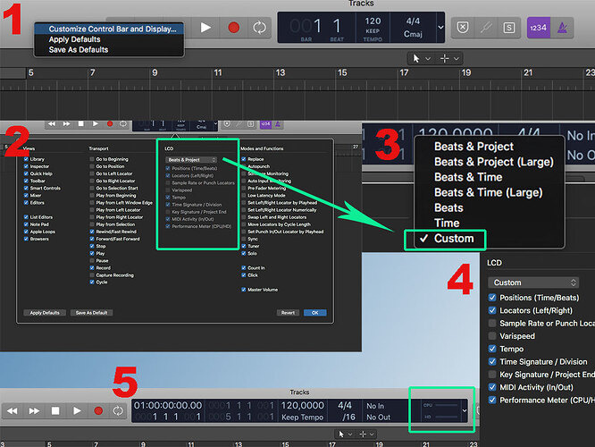Choose Save As Defaults in the context menu
The image size is (595, 447).
click(78, 50)
